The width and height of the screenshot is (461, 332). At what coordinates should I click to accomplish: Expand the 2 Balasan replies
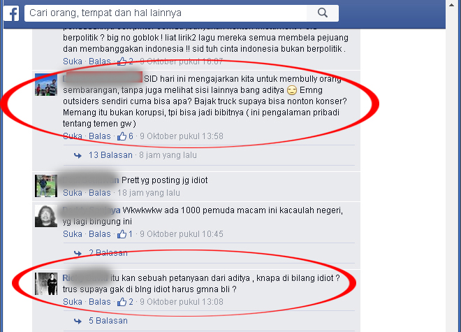coord(108,253)
